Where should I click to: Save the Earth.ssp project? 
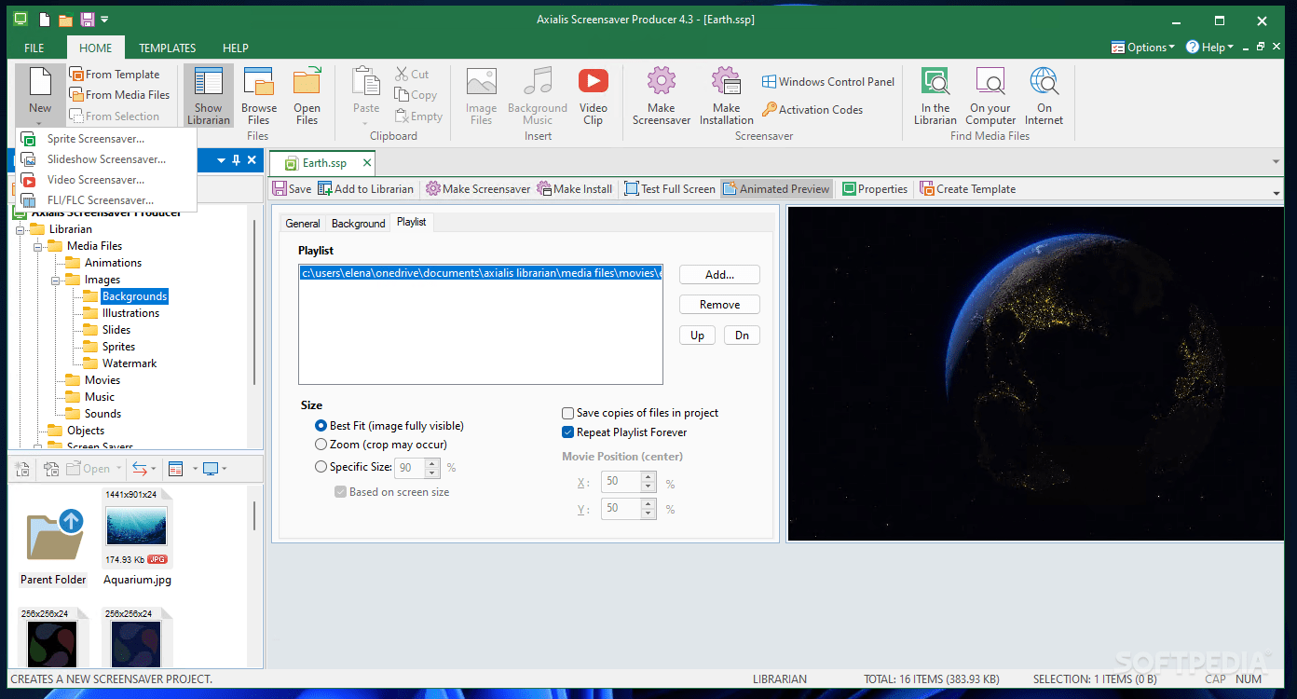coord(292,189)
